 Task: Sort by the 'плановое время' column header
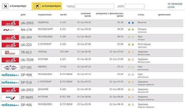[x=86, y=15]
